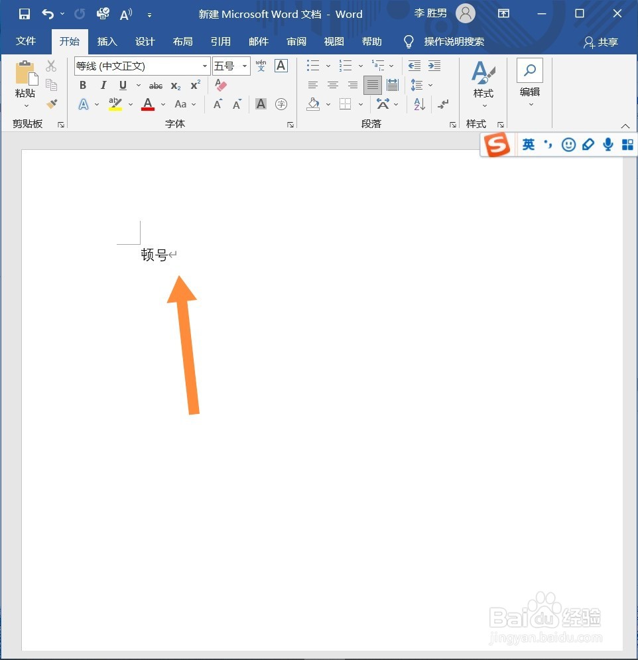Toggle subscript formatting
638x660 pixels.
[x=176, y=86]
